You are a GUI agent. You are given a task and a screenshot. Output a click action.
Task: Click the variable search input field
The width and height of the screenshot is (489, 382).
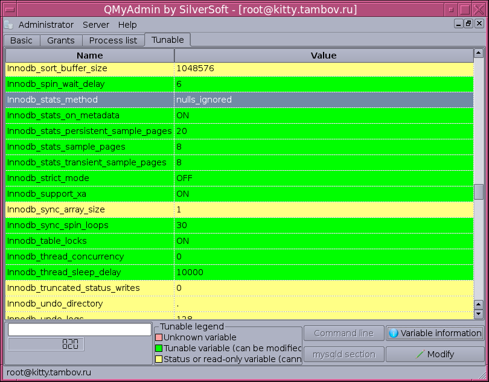[80, 329]
